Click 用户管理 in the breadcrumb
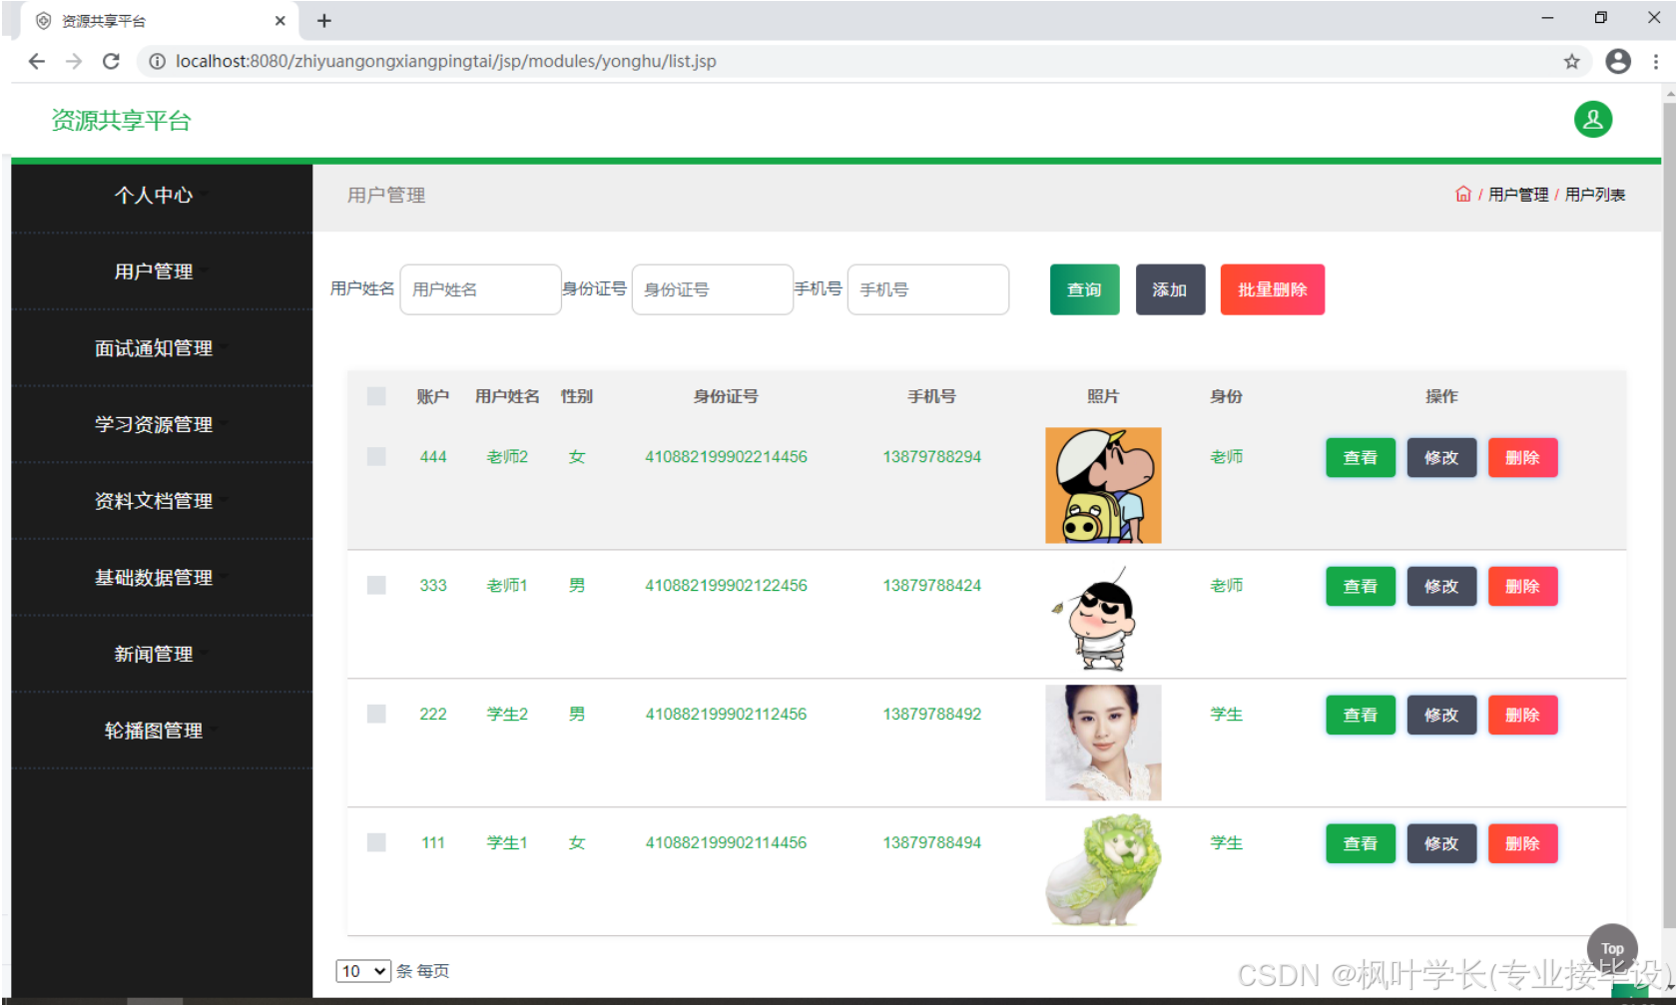 point(1518,195)
